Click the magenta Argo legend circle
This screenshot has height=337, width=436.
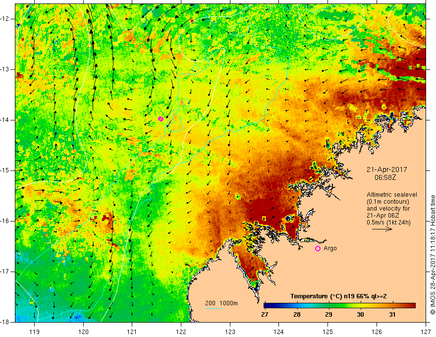point(318,248)
